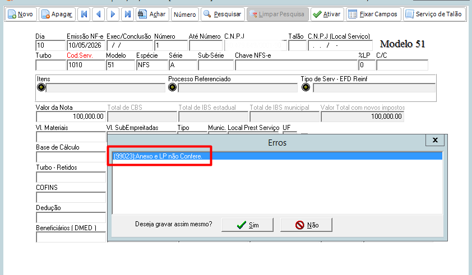Click the Novo toolbar button
The height and width of the screenshot is (275, 472).
21,14
